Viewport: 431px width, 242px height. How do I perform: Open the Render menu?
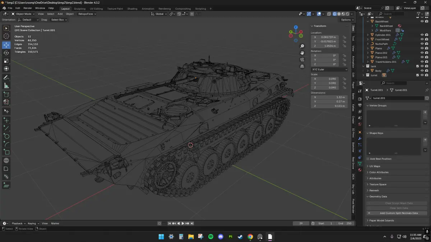pos(28,8)
